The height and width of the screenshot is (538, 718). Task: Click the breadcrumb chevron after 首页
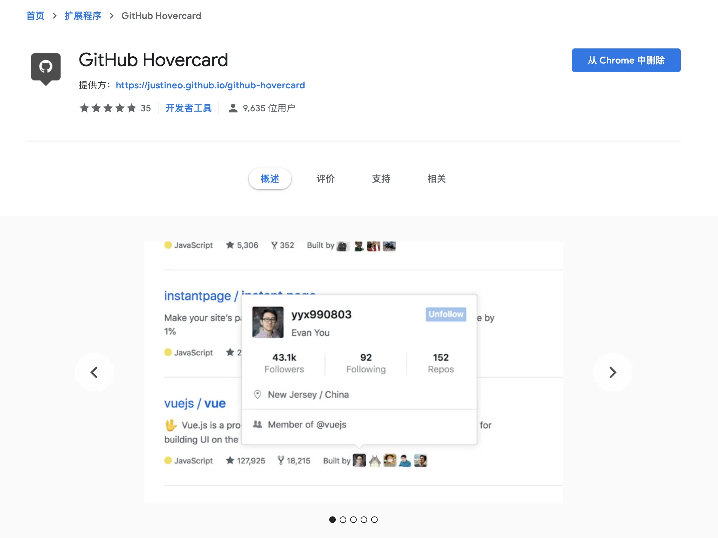(55, 16)
